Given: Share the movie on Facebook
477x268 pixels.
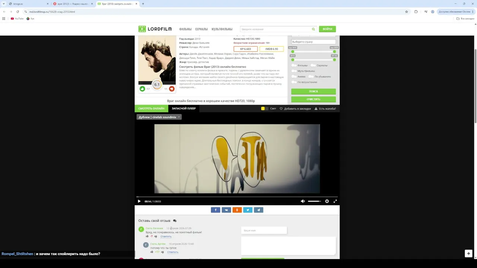Looking at the screenshot, I should (x=215, y=210).
